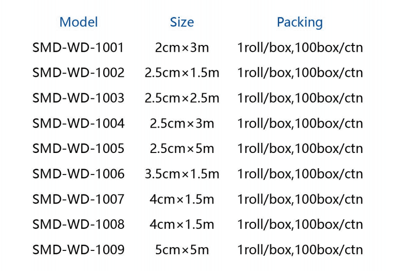Click the 5cm×5m size cell
Screen dimensions: 401x271
click(x=182, y=249)
